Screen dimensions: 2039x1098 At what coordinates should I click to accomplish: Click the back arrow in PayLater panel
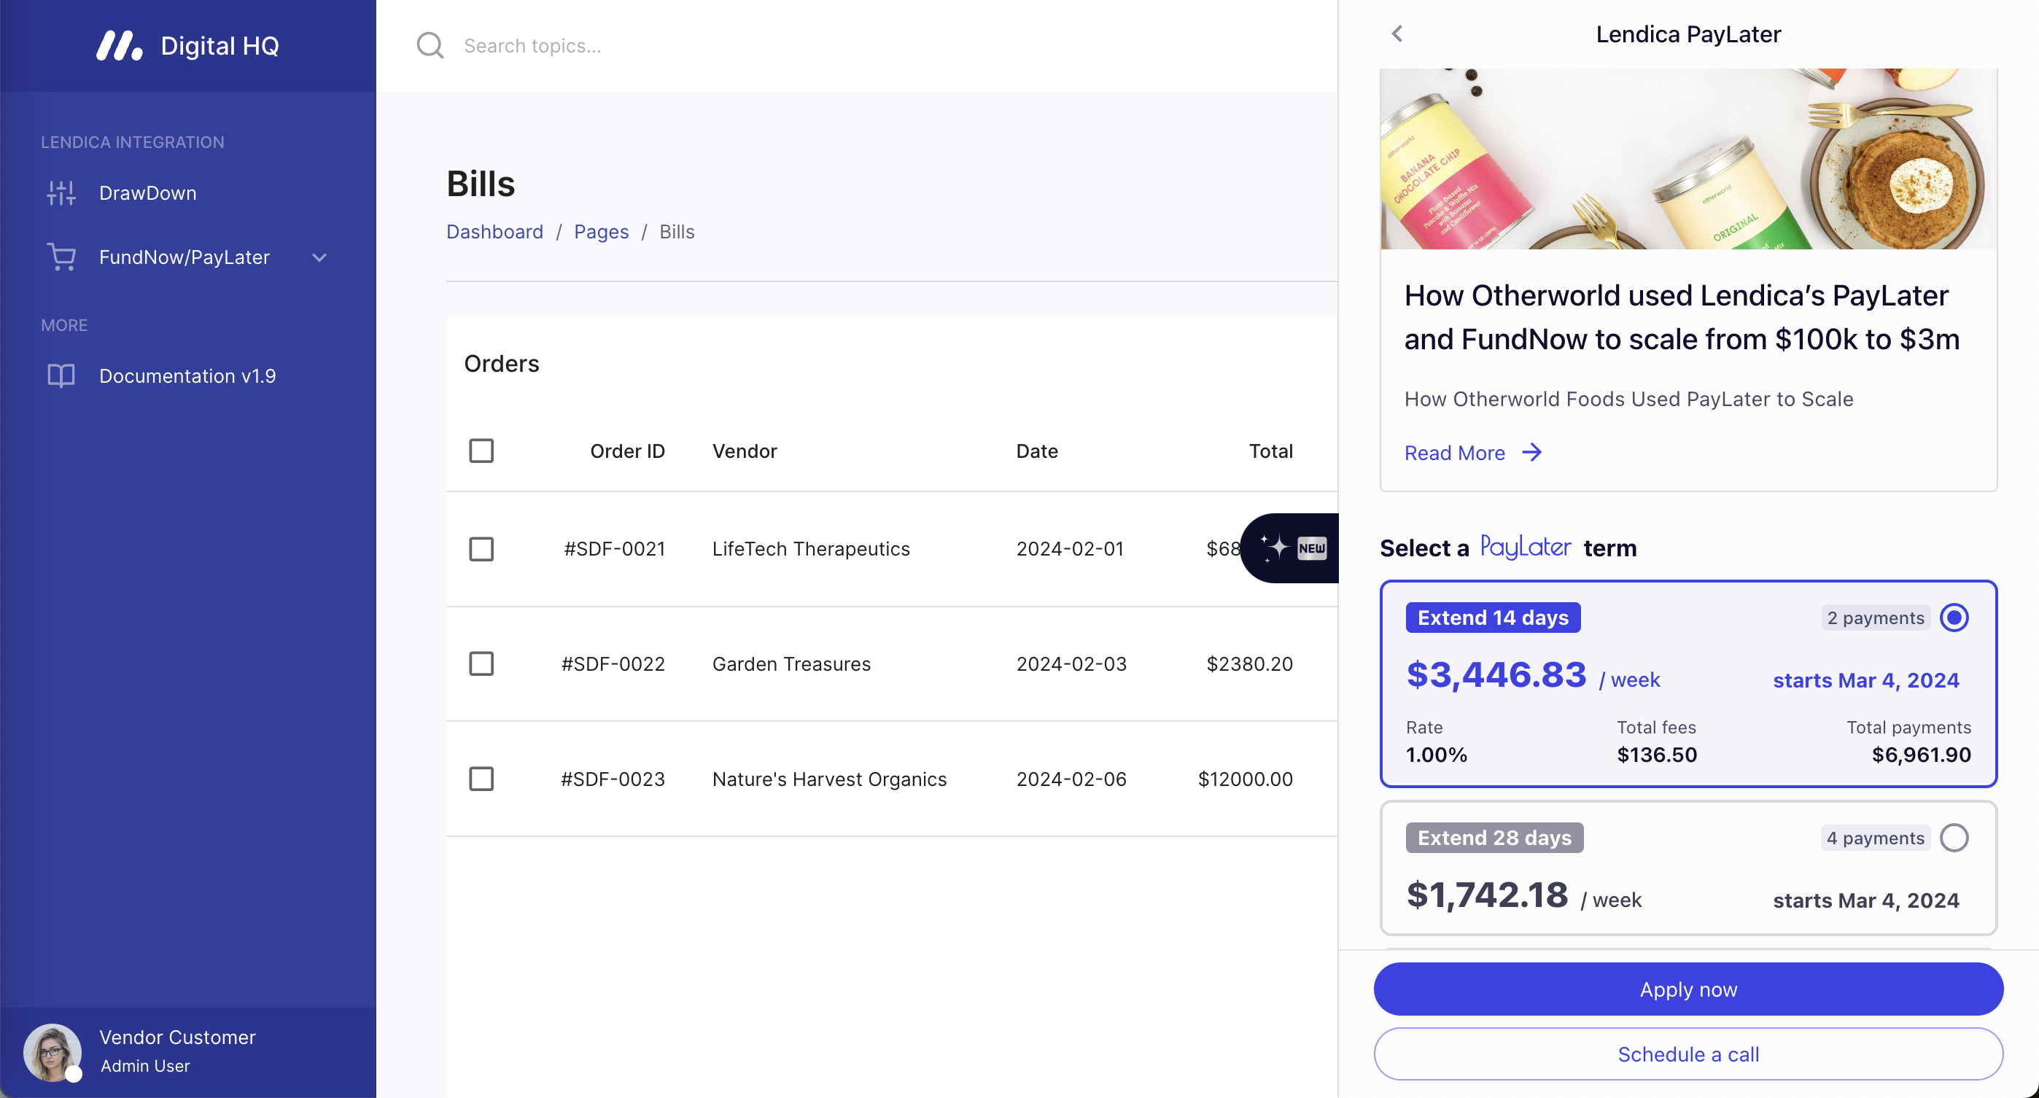coord(1397,34)
